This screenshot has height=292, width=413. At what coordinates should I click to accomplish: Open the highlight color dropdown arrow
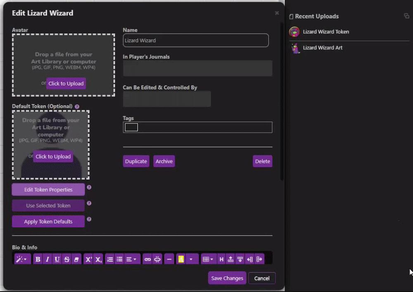click(191, 259)
